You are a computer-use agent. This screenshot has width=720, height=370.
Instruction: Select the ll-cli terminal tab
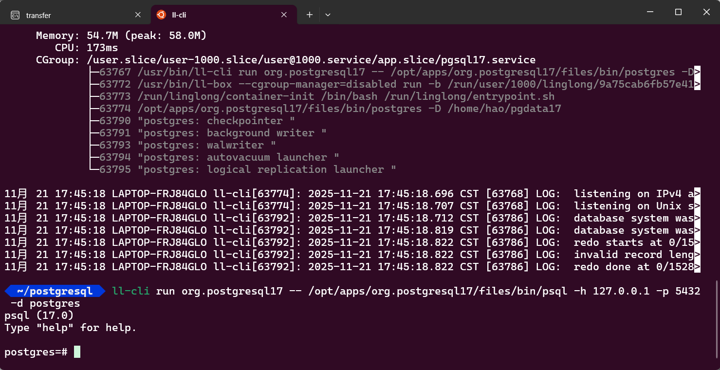[x=224, y=15]
